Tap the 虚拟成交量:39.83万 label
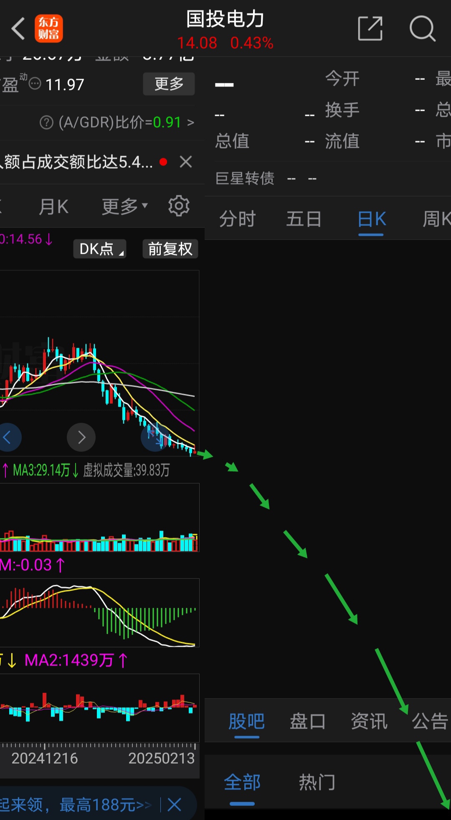Screen dimensions: 451x820 [x=126, y=470]
